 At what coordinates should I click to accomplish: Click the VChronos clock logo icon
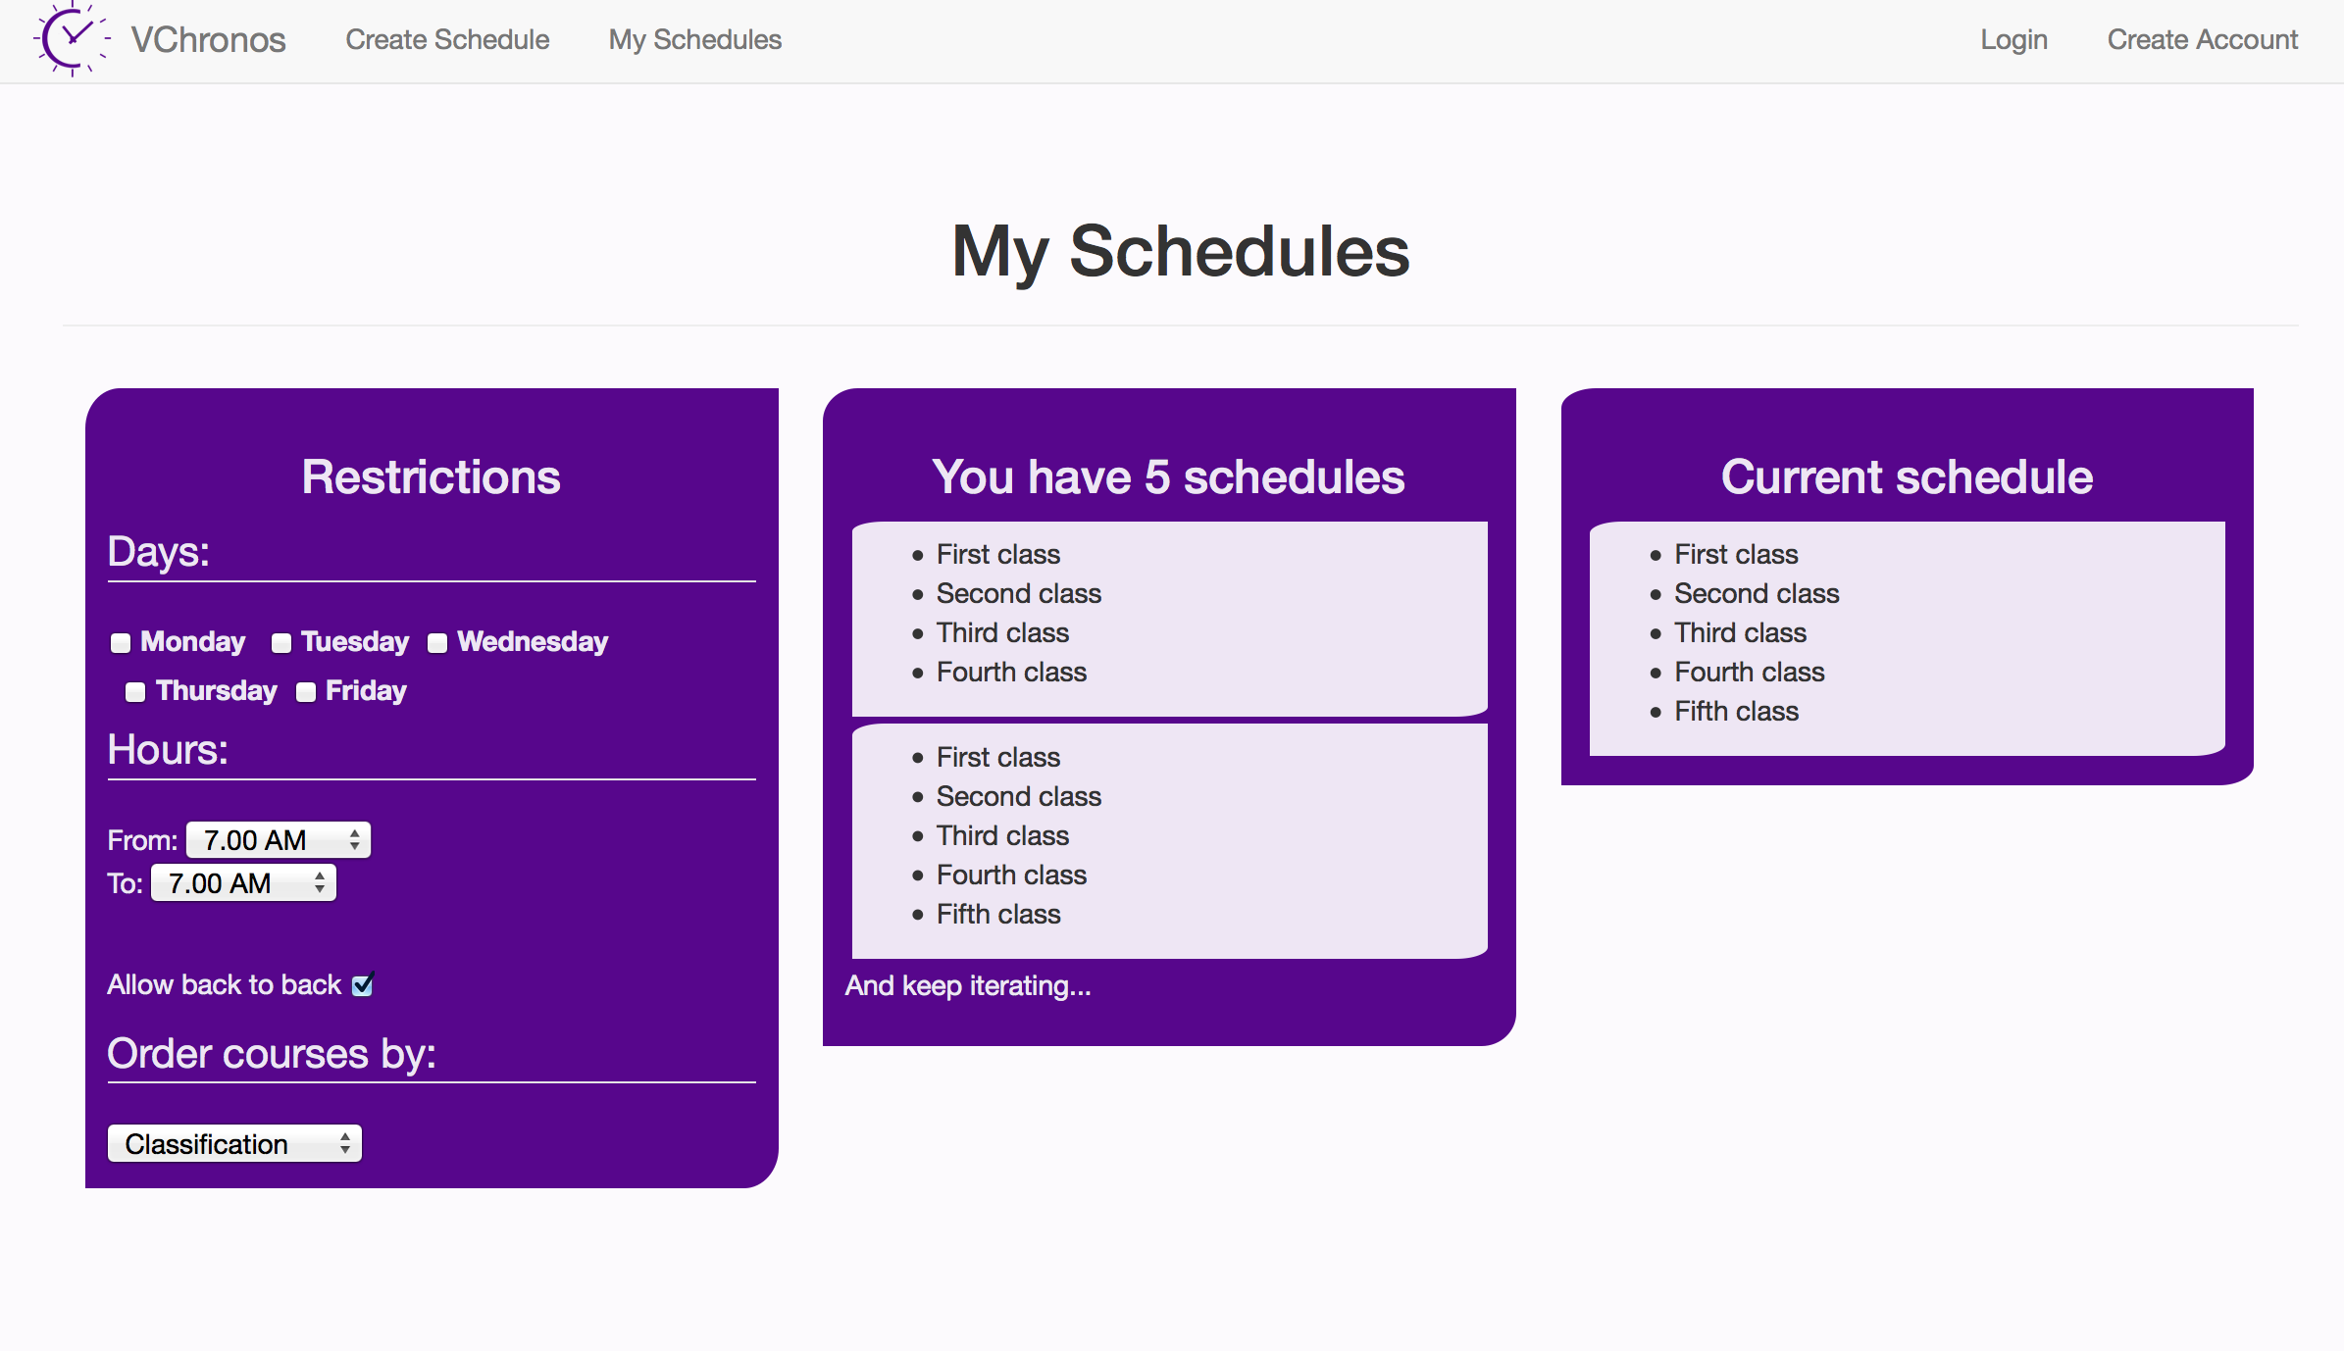pos(71,39)
